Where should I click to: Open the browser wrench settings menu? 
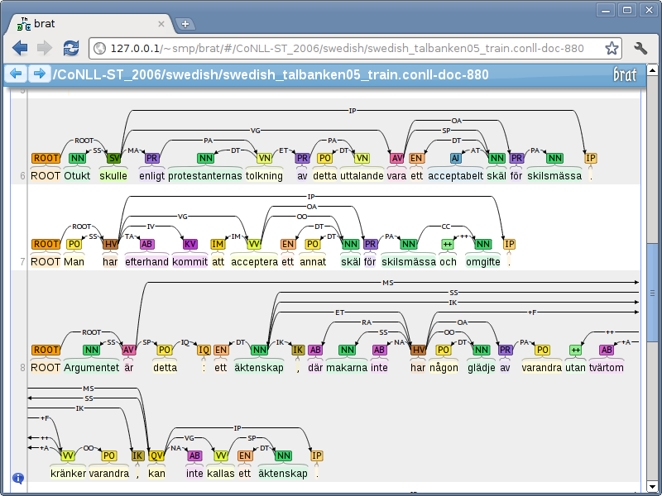coord(640,48)
